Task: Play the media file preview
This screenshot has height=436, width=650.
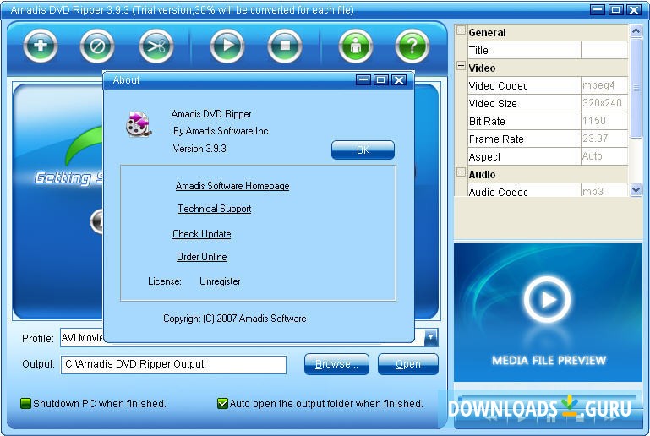Action: (547, 299)
